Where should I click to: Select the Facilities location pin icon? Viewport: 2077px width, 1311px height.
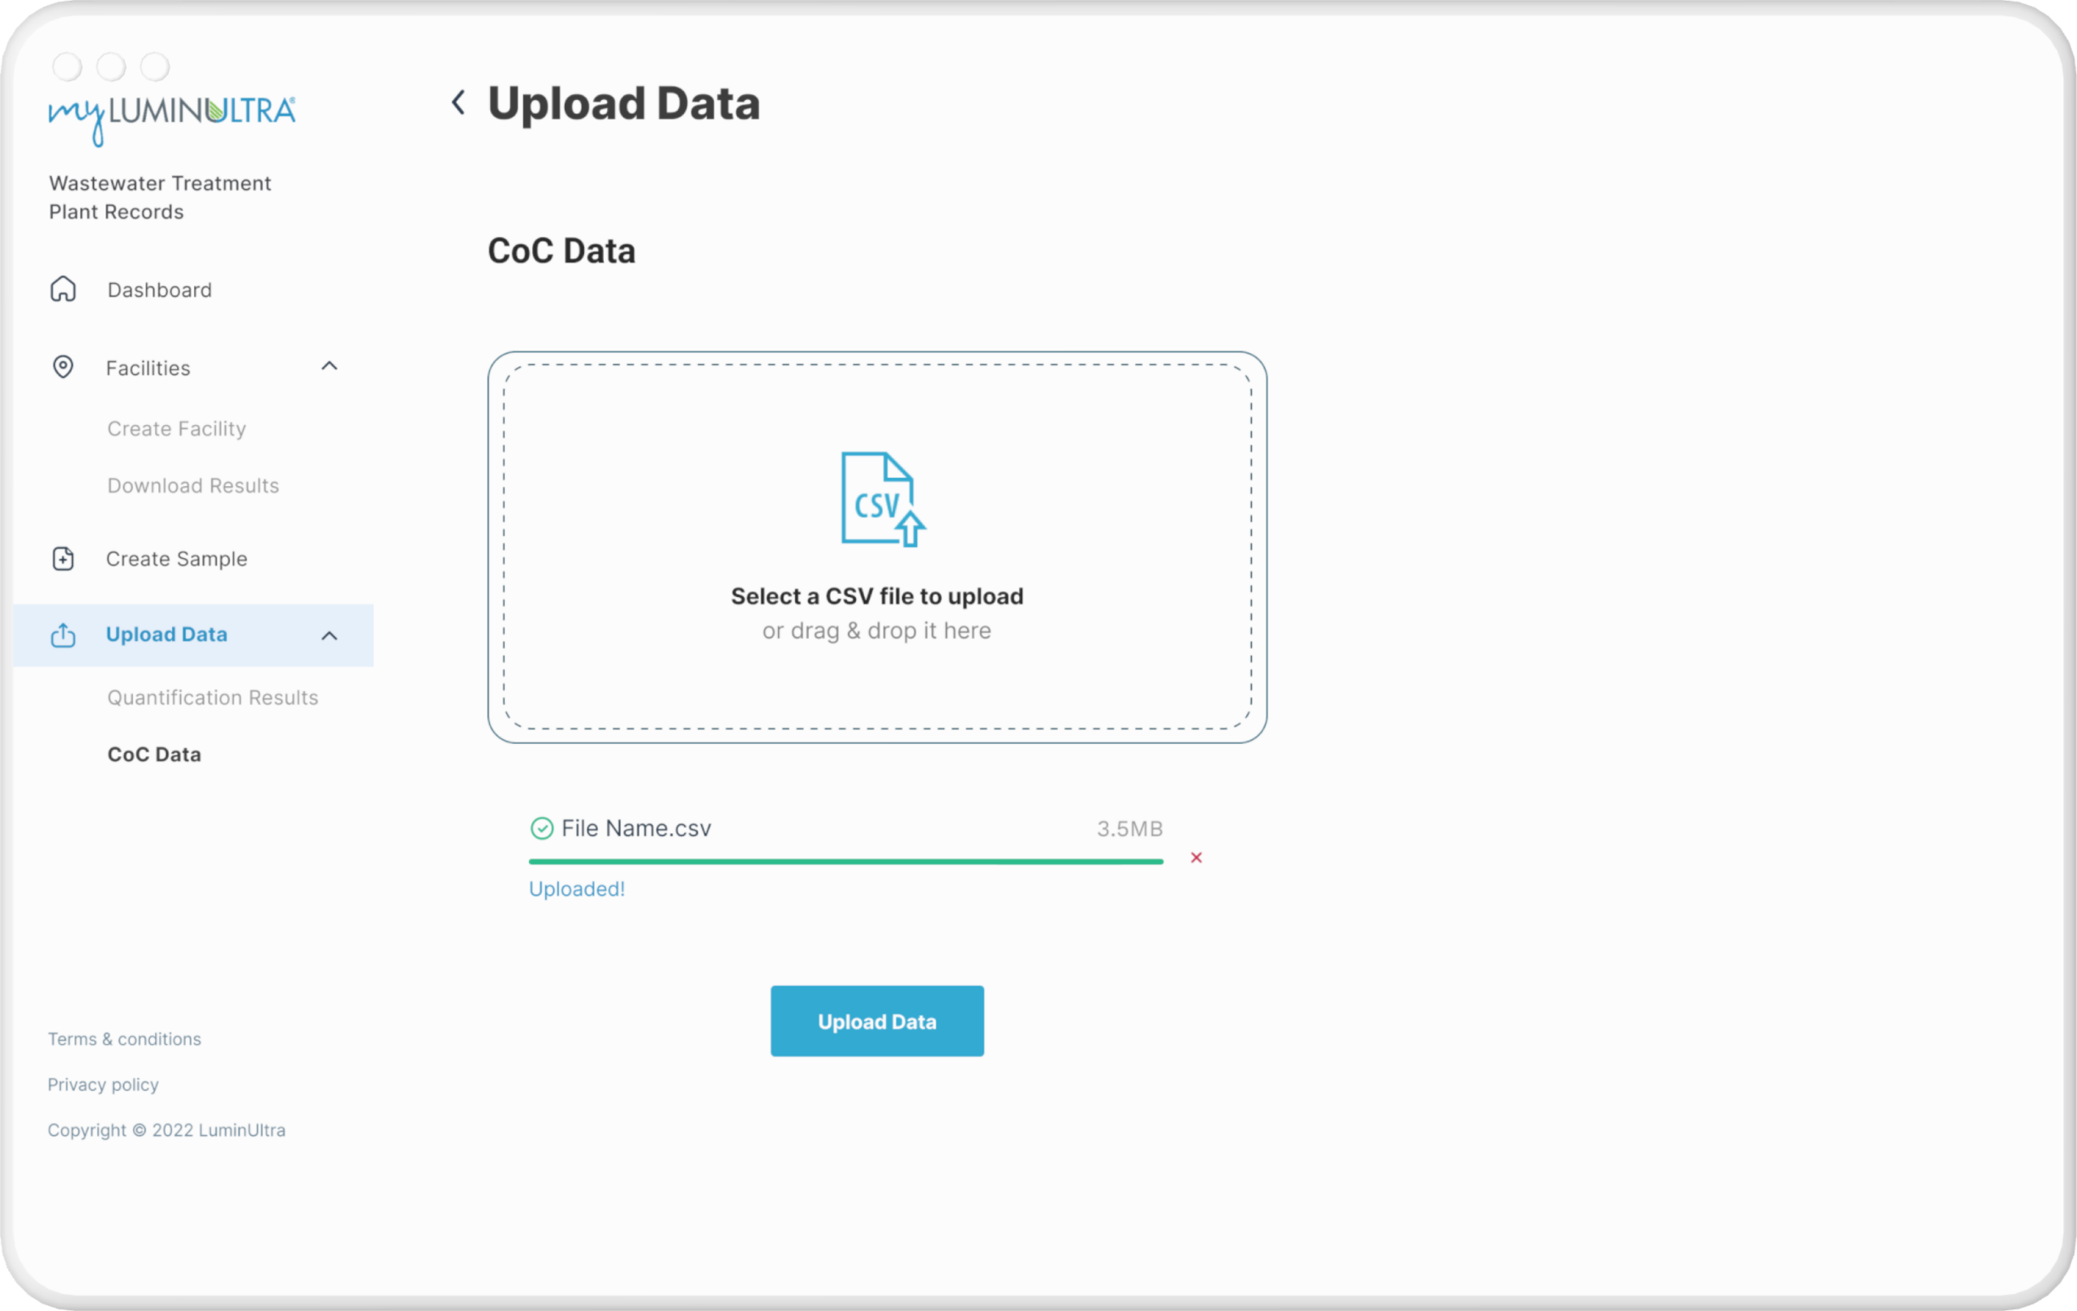(64, 367)
